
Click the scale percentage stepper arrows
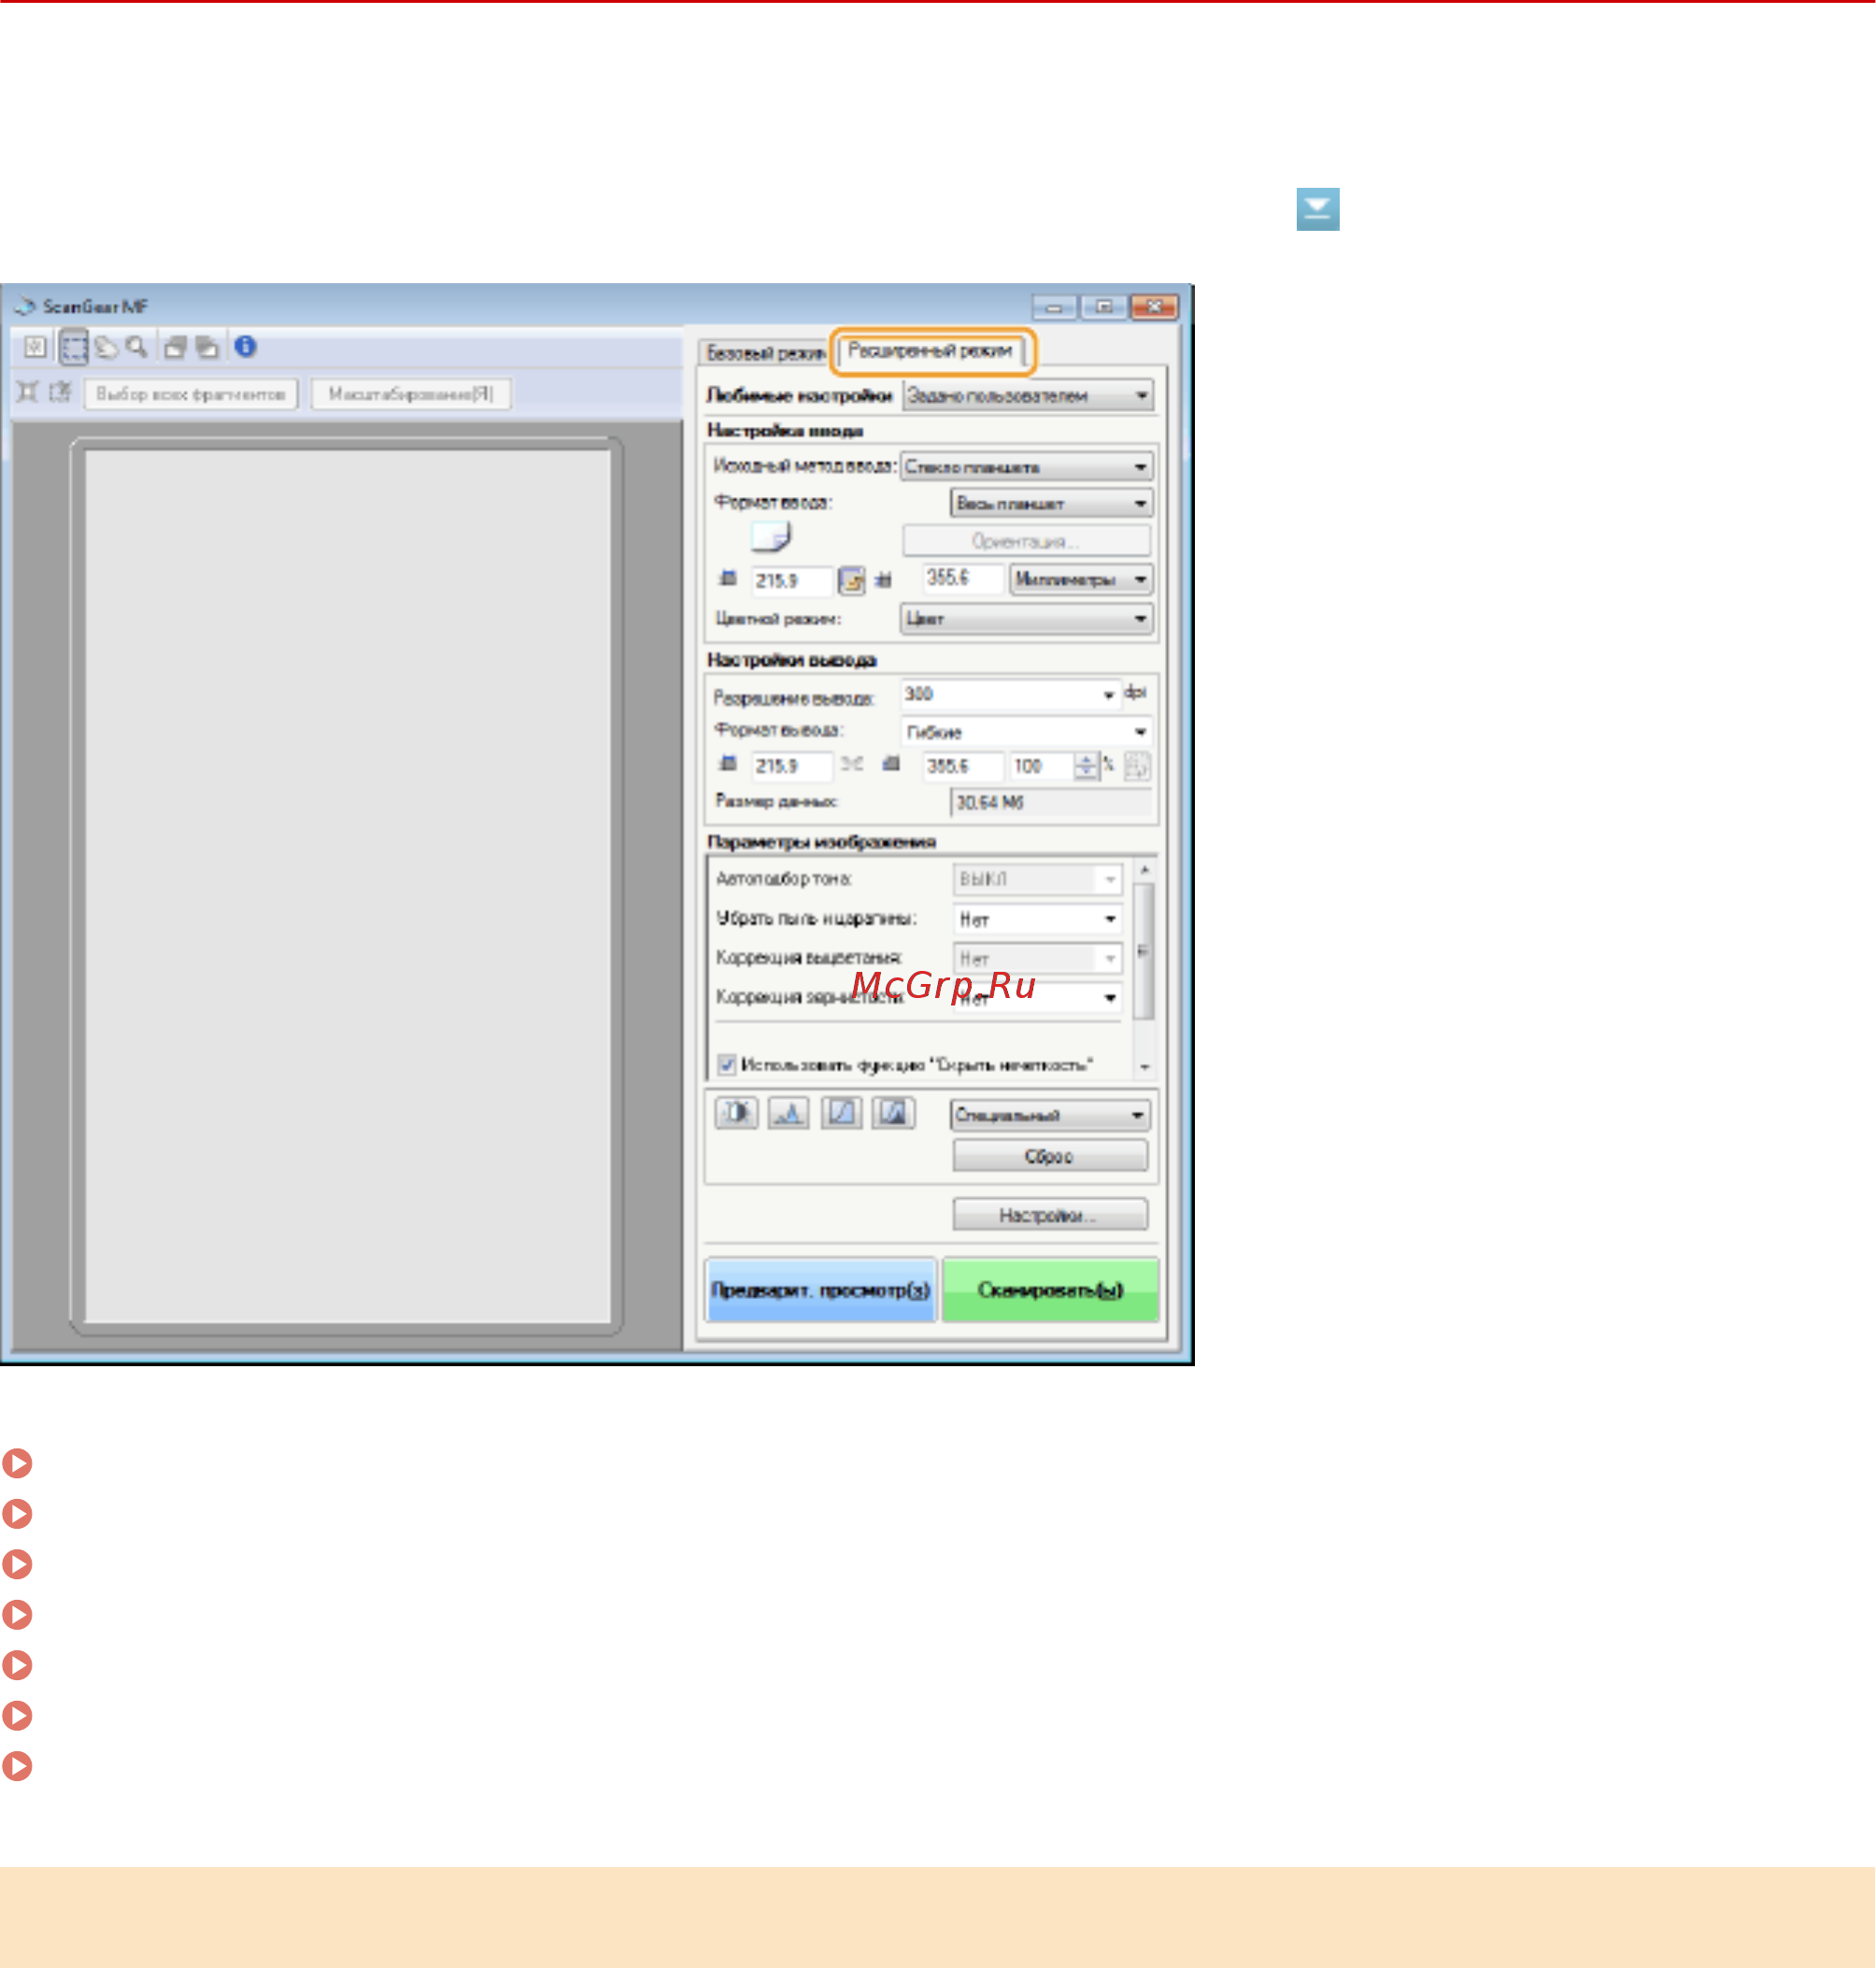pos(1086,766)
